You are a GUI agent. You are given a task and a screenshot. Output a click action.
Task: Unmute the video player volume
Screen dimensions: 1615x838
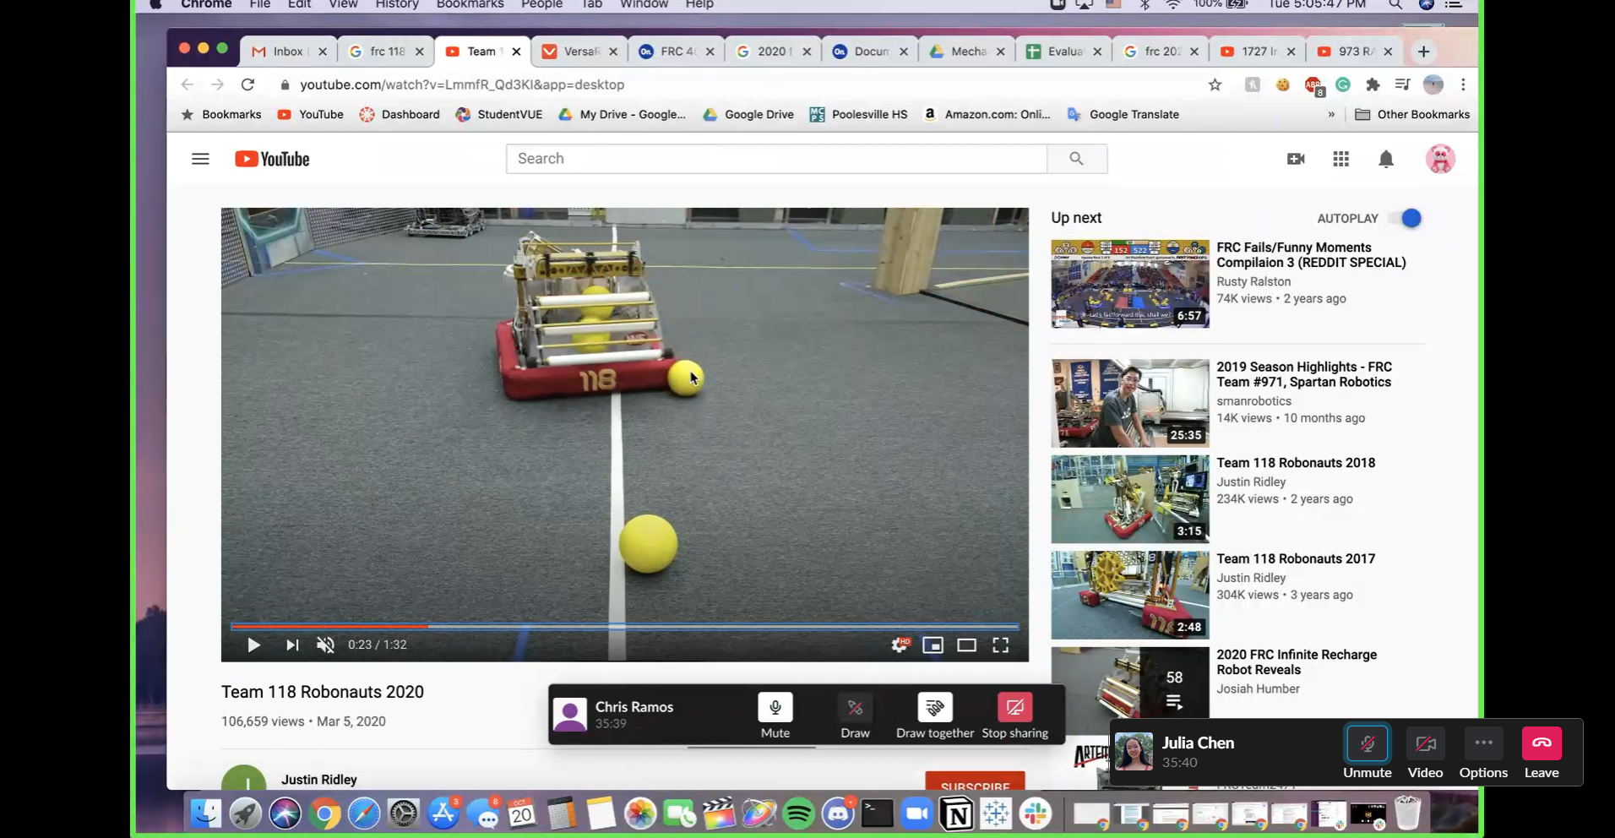click(326, 645)
